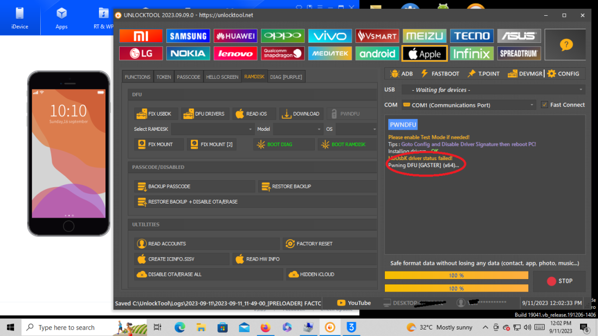Select the Vivo brand logo
598x336 pixels.
(330, 36)
